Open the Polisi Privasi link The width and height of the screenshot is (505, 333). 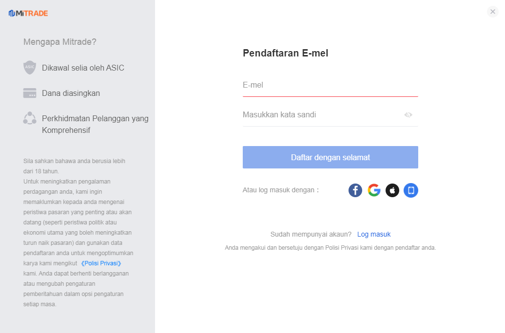[x=101, y=263]
